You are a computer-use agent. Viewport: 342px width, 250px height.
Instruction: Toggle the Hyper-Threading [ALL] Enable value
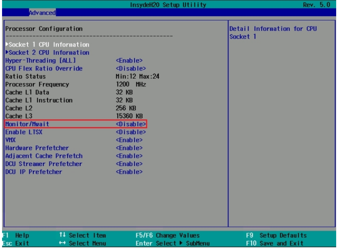[x=130, y=60]
